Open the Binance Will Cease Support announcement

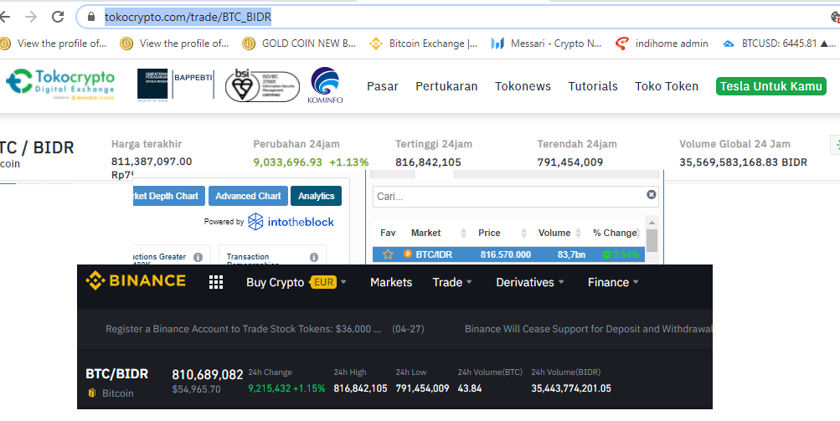pyautogui.click(x=588, y=329)
